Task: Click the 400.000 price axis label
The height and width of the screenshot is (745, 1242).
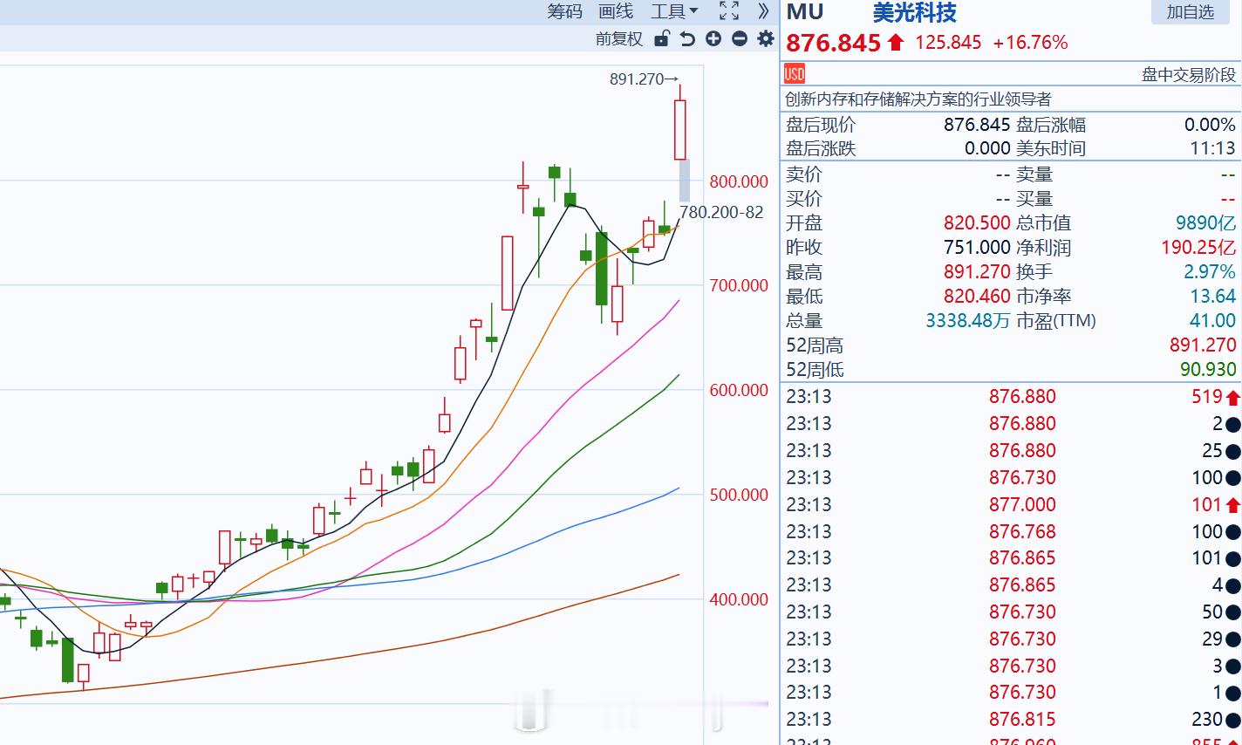Action: click(739, 599)
